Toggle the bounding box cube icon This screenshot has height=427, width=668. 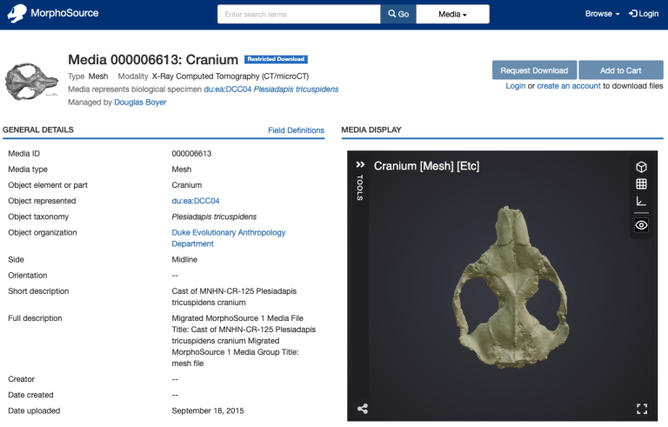coord(641,167)
